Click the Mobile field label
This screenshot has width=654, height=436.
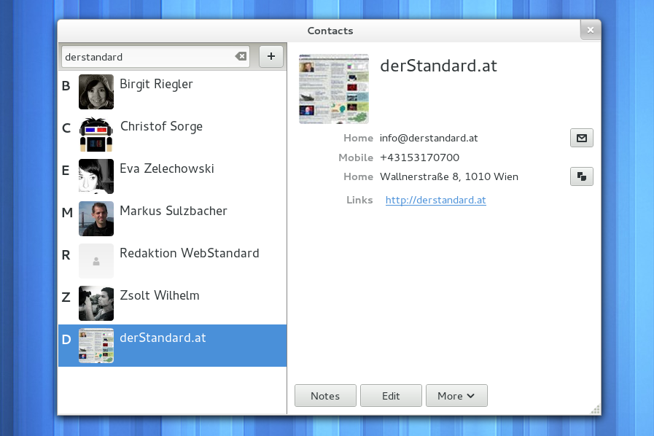click(x=356, y=157)
